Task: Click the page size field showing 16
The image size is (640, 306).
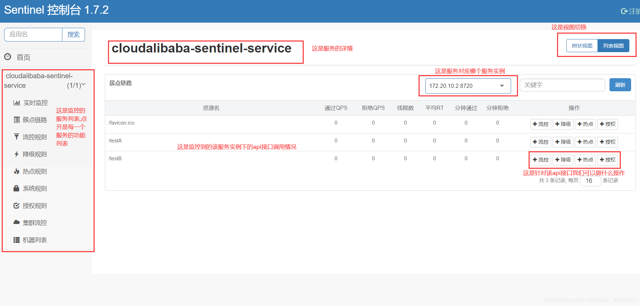Action: point(590,181)
